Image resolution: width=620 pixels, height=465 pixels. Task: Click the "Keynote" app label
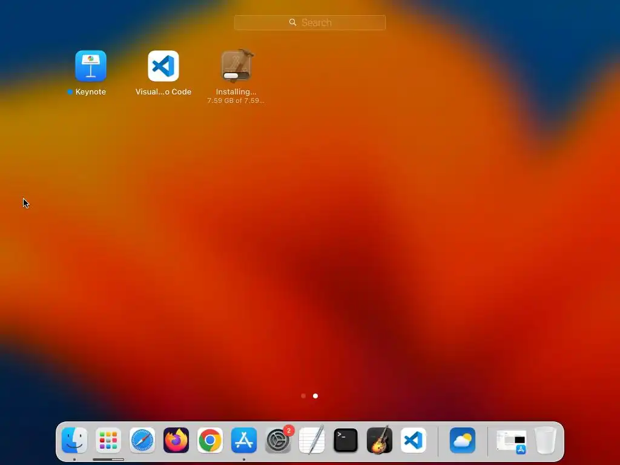point(91,92)
